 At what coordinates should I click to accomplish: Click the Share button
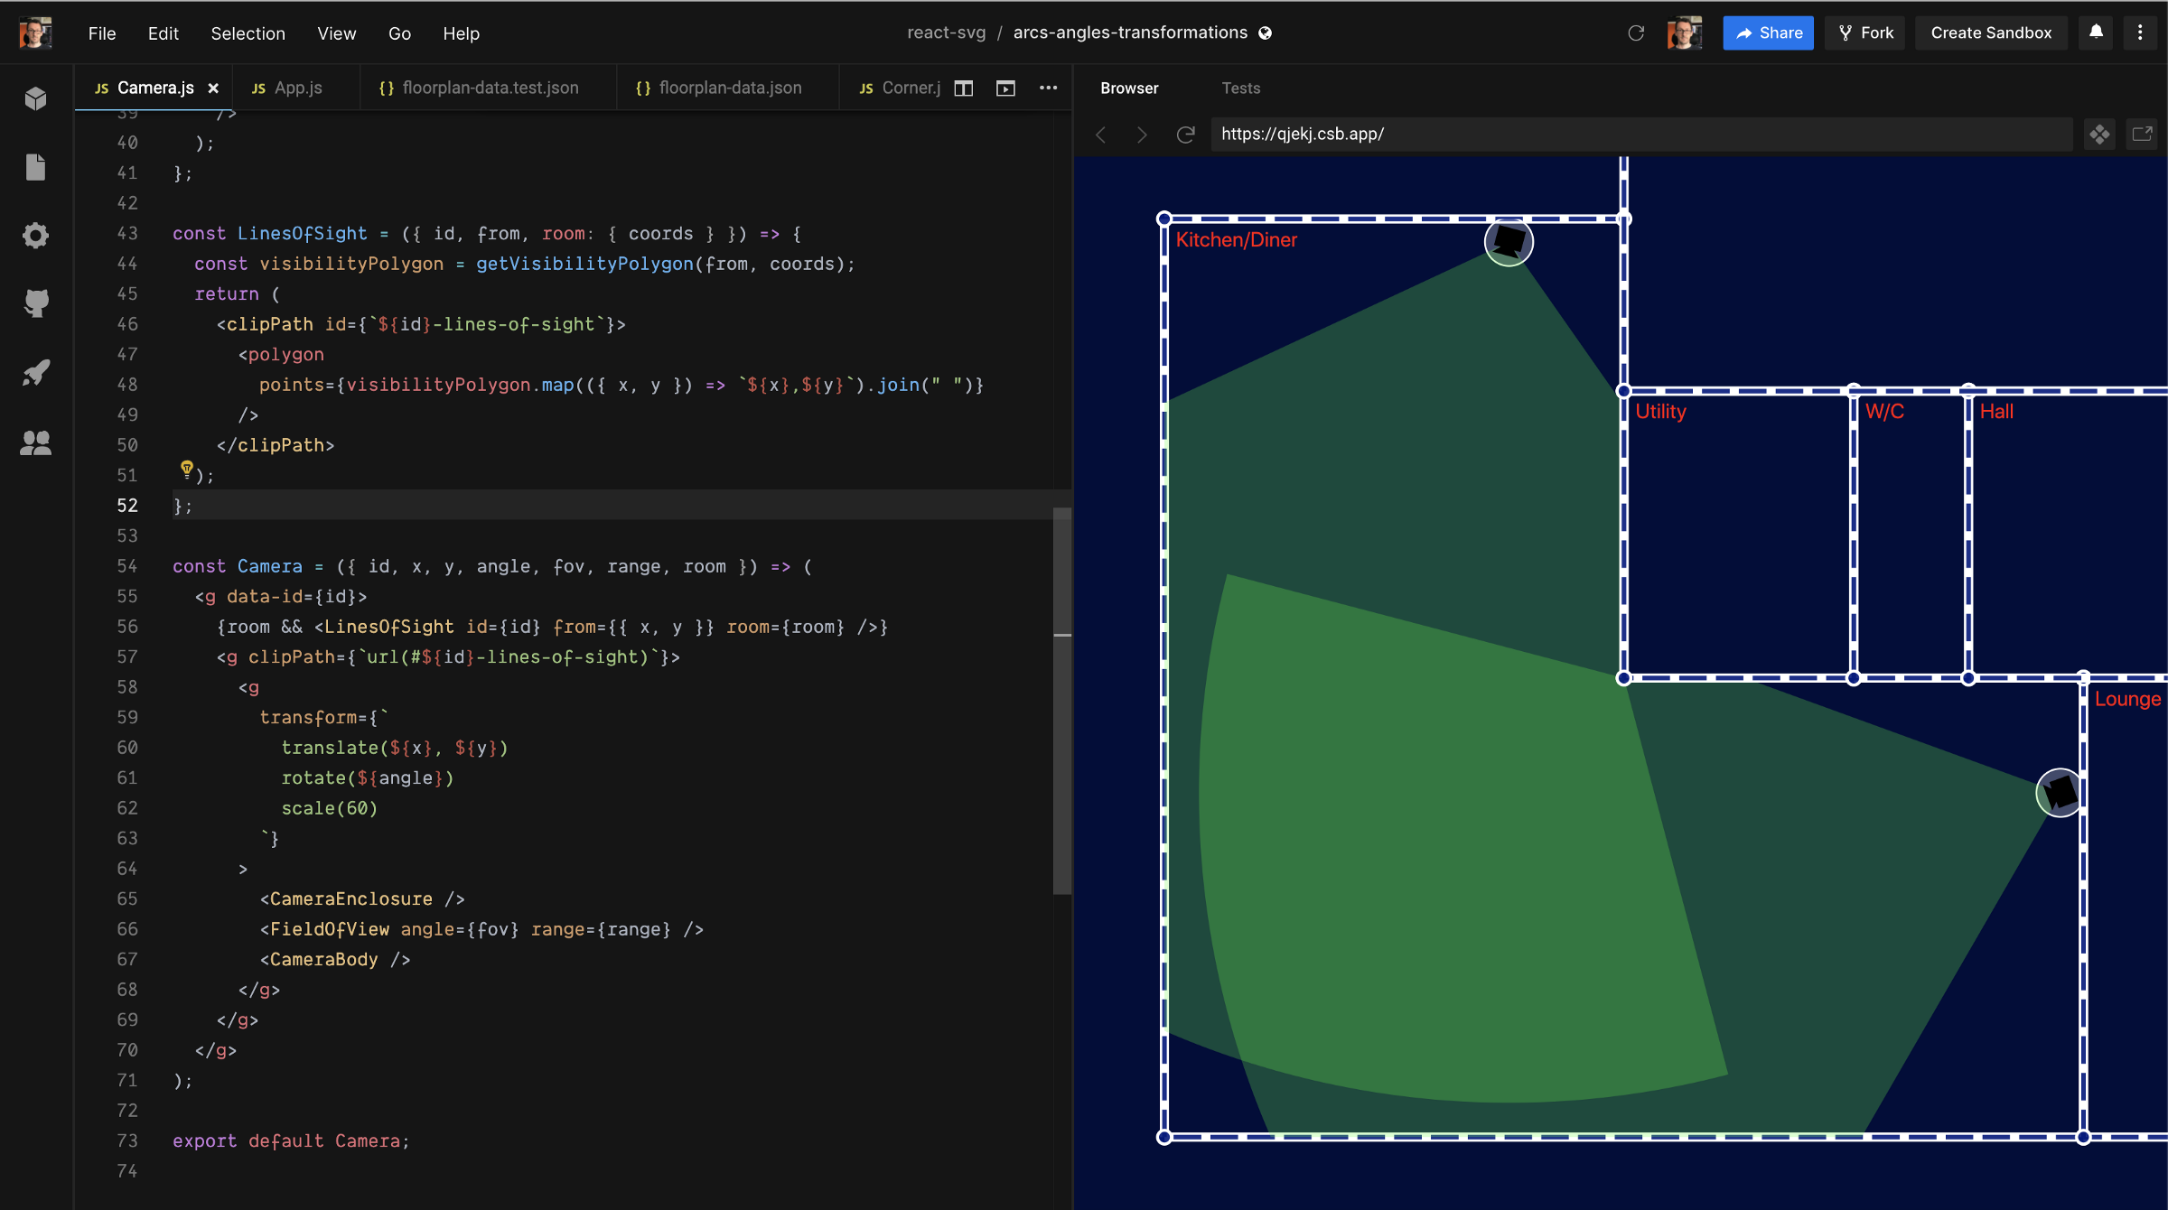coord(1768,33)
